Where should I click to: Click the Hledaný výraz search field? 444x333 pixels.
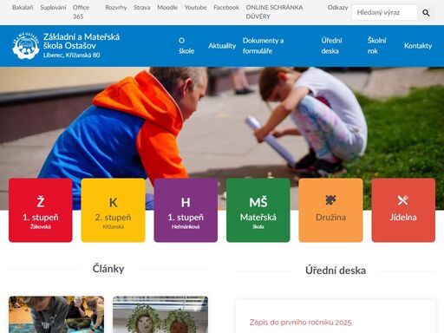tap(384, 13)
